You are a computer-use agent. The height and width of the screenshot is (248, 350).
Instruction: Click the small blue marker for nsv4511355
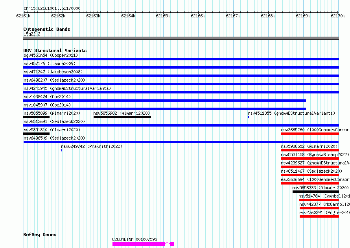pos(249,117)
